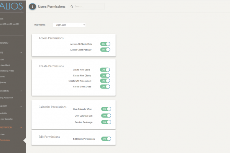Image resolution: width=230 pixels, height=153 pixels.
Task: Click the Own Calendar Edit label
Action: pos(84,116)
